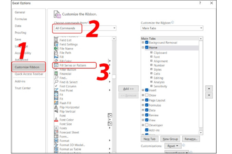Click the << Remove button
The width and height of the screenshot is (232, 154).
click(x=128, y=95)
